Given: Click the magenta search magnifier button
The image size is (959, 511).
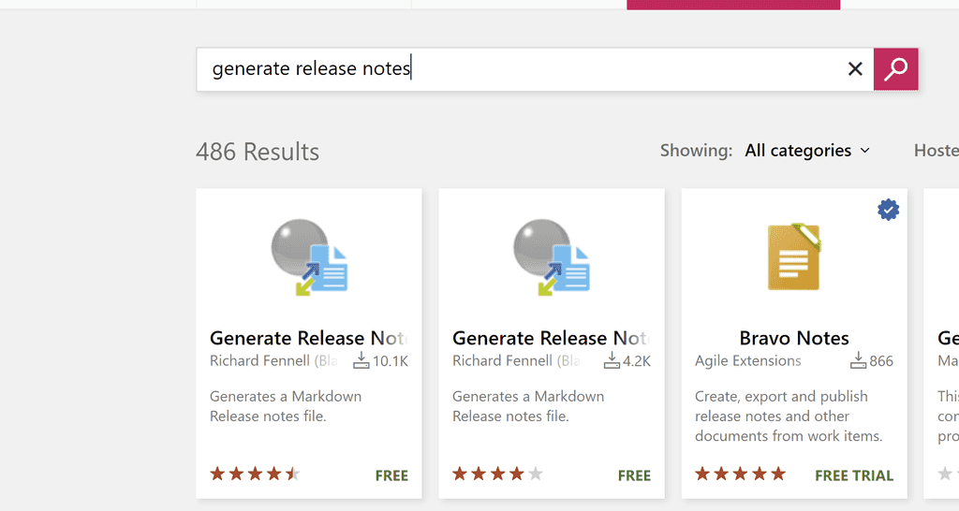Looking at the screenshot, I should coord(895,69).
